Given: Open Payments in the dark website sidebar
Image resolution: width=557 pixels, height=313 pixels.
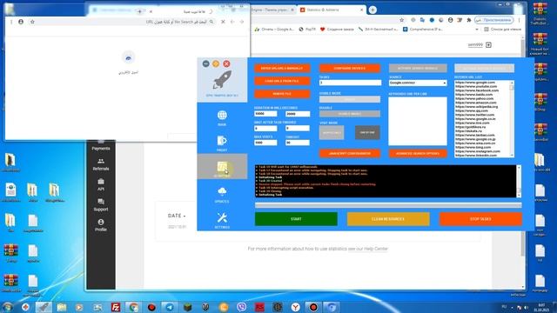Looking at the screenshot, I should pyautogui.click(x=101, y=145).
